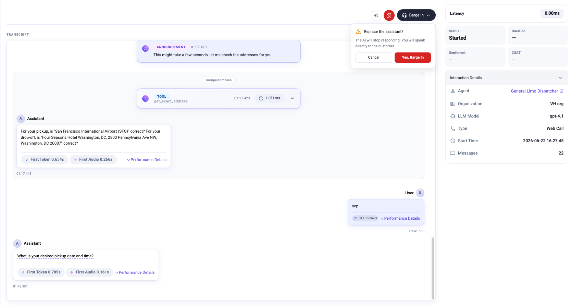
Task: Click the clock icon beside 1121ms
Action: (261, 98)
